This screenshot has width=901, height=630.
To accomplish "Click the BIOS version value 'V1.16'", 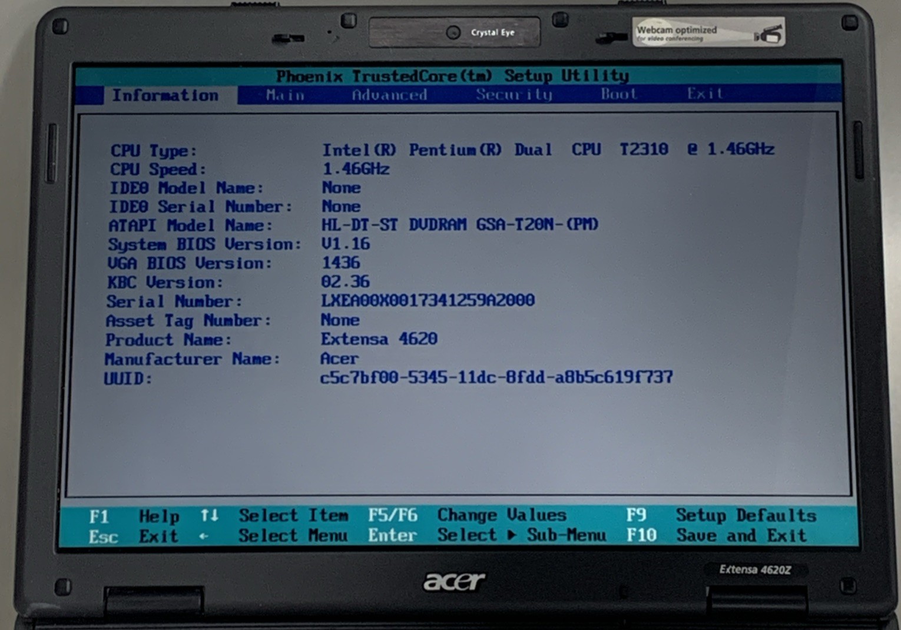I will [346, 244].
